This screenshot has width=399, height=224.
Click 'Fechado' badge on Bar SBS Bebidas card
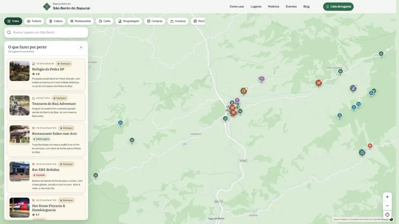39,175
